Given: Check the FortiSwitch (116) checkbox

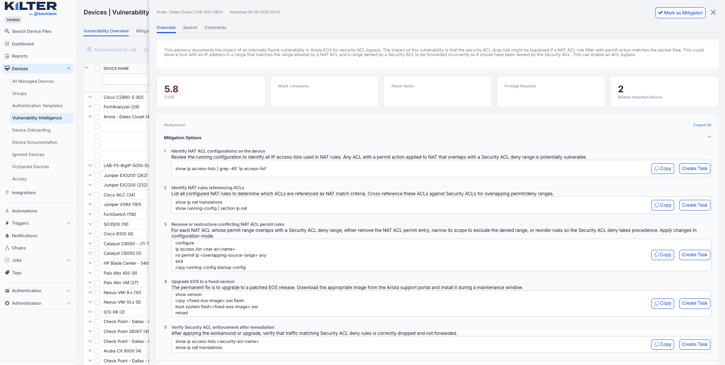Looking at the screenshot, I should (97, 214).
